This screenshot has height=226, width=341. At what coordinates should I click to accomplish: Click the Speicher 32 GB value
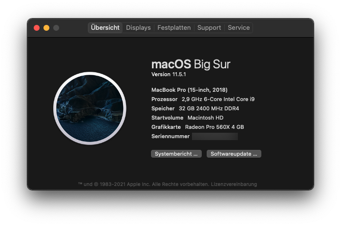(209, 108)
